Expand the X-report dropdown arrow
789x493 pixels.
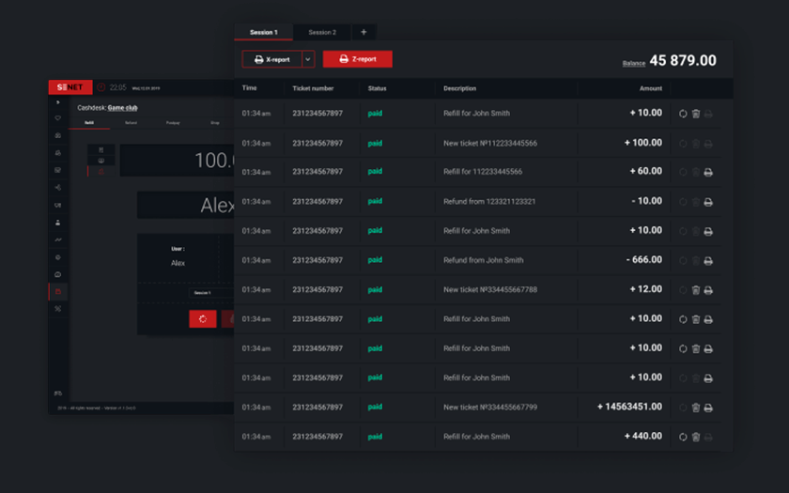point(308,59)
